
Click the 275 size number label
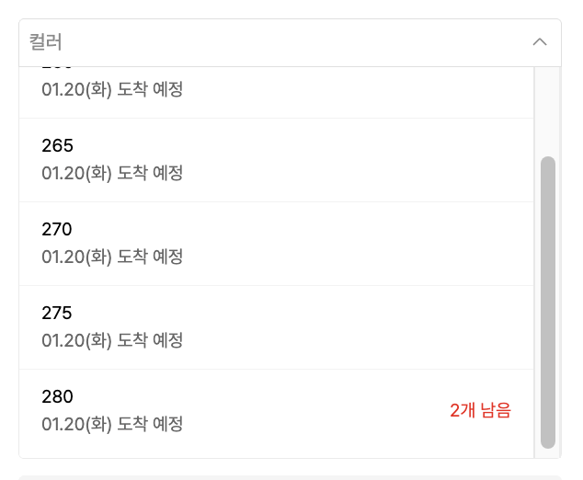pos(57,314)
